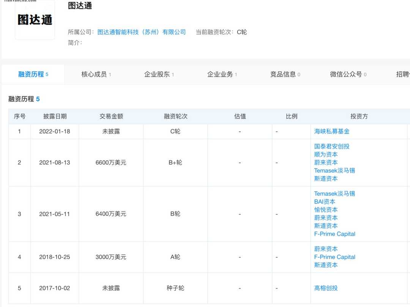Select date cell 2018-10-25
The image size is (410, 307).
[55, 257]
